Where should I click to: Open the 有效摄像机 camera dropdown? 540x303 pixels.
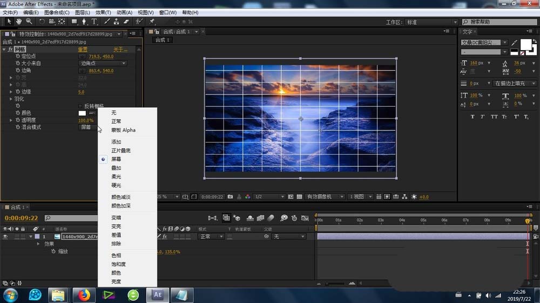pos(325,197)
